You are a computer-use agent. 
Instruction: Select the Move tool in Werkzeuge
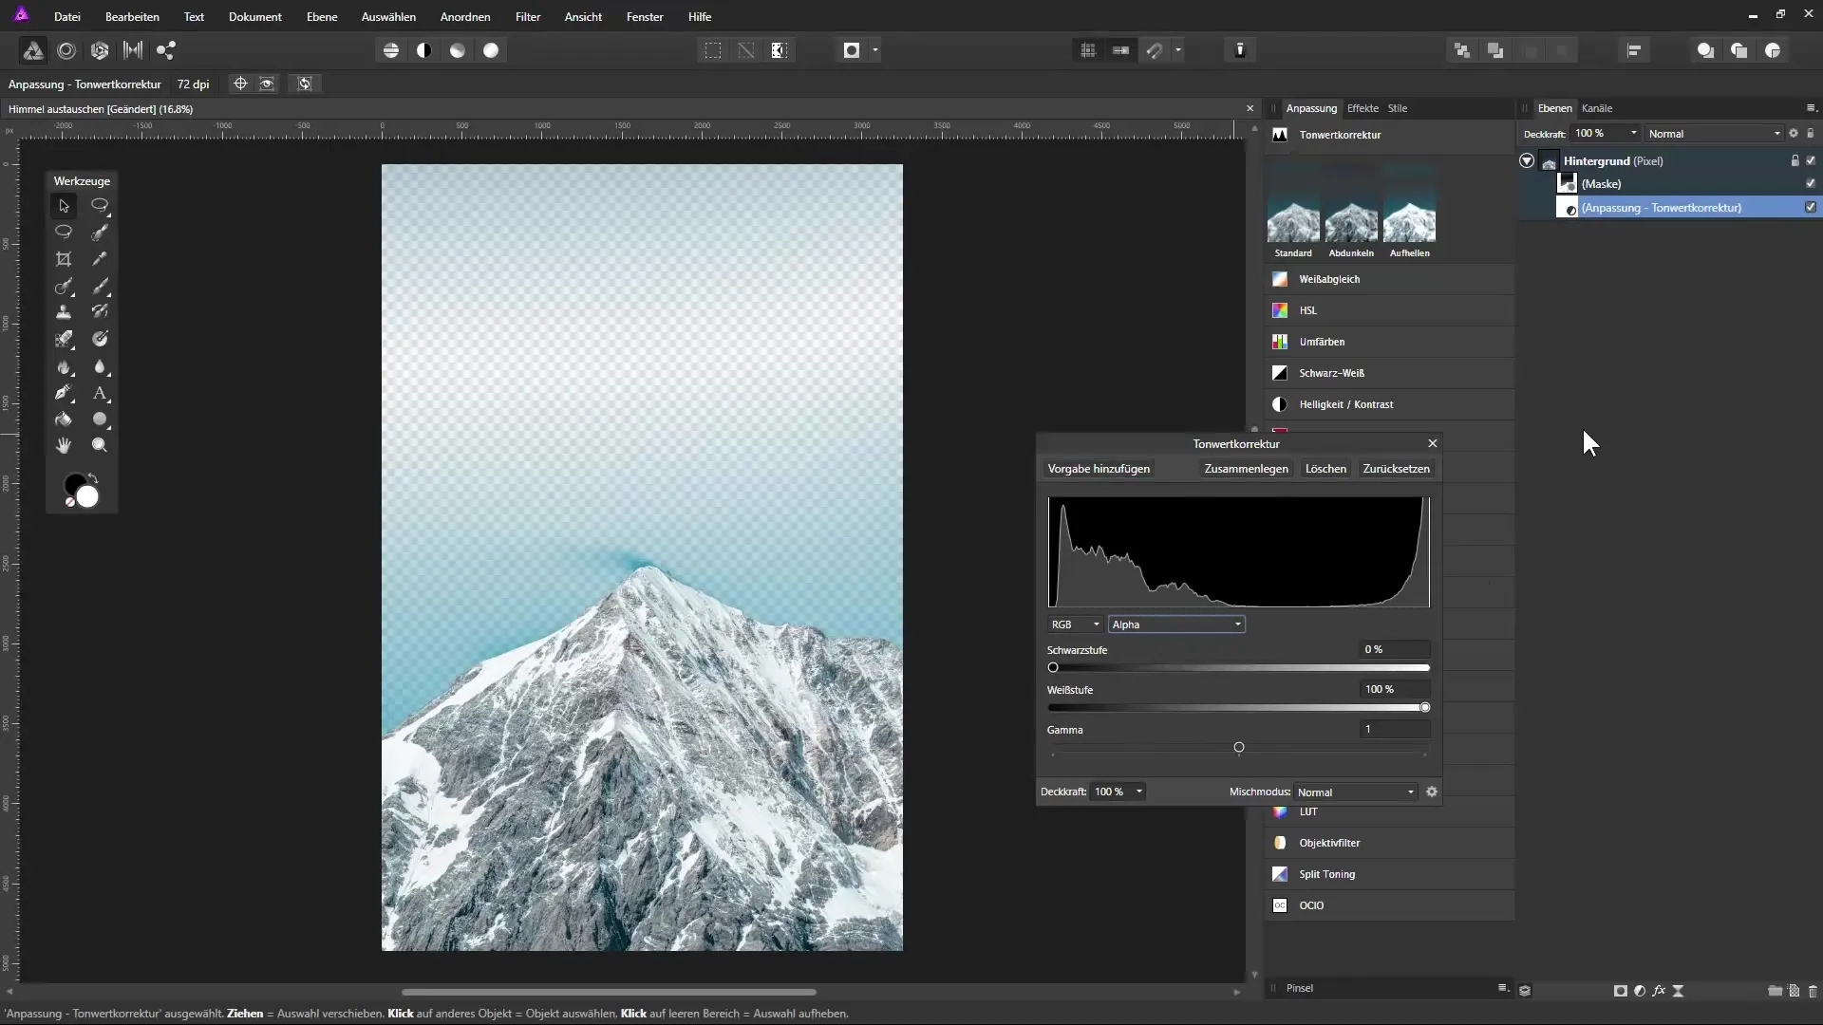tap(64, 205)
